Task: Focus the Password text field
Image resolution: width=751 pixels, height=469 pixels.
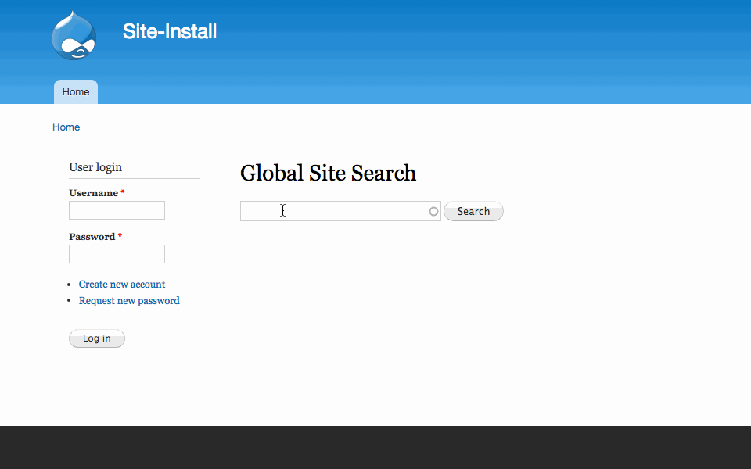Action: (117, 254)
